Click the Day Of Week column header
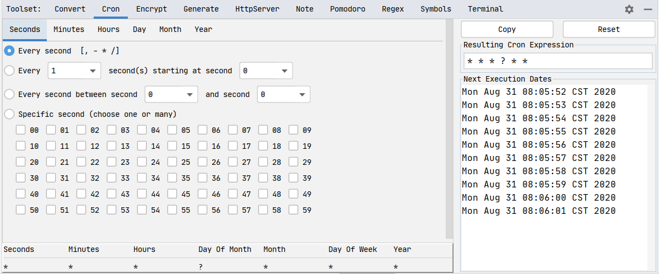The height and width of the screenshot is (274, 659). coord(353,250)
